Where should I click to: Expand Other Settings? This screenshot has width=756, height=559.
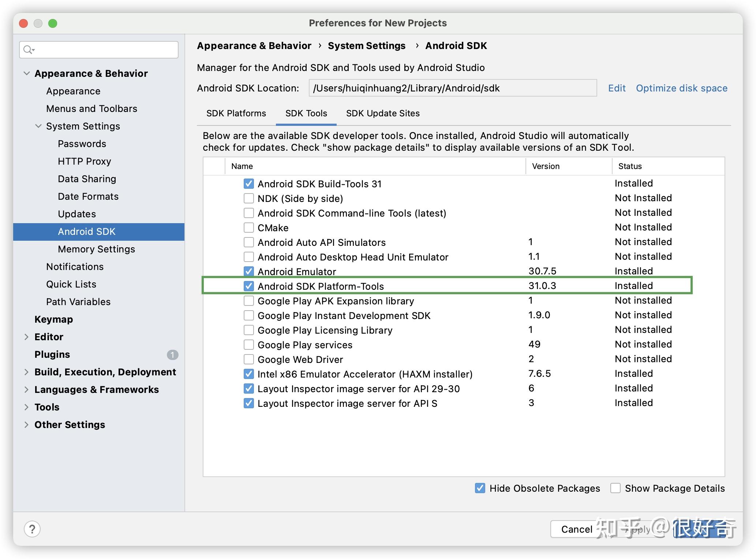pyautogui.click(x=26, y=425)
